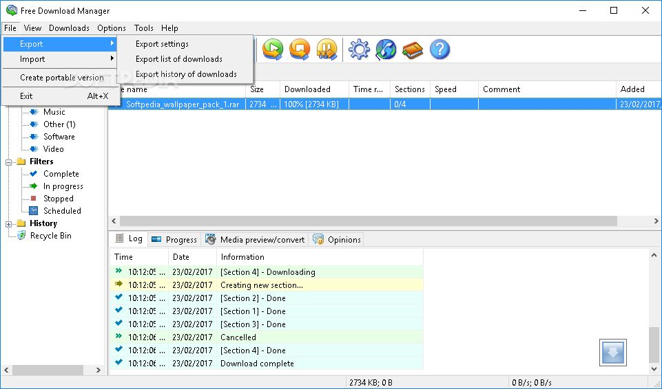Viewport: 662px width, 389px height.
Task: Switch to the Log tab
Action: pyautogui.click(x=129, y=238)
